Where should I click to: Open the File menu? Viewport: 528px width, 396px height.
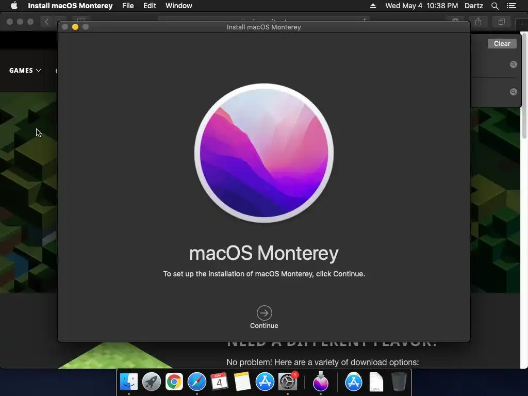(128, 6)
